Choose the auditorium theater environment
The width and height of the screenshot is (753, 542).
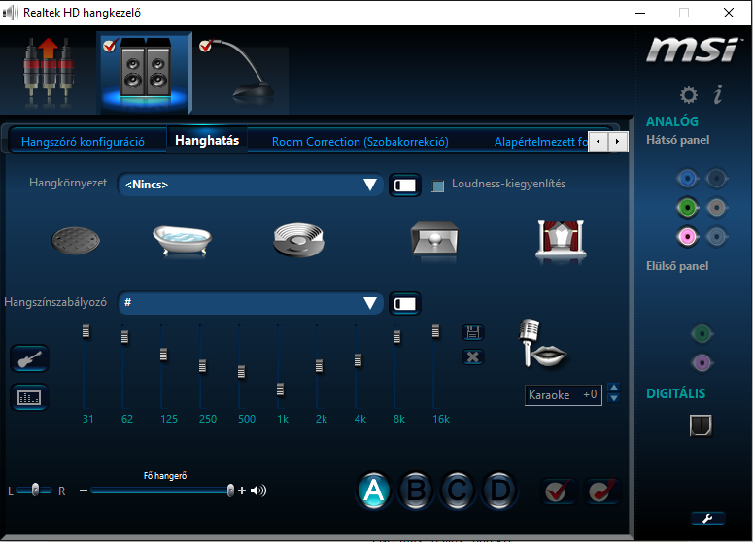[561, 239]
